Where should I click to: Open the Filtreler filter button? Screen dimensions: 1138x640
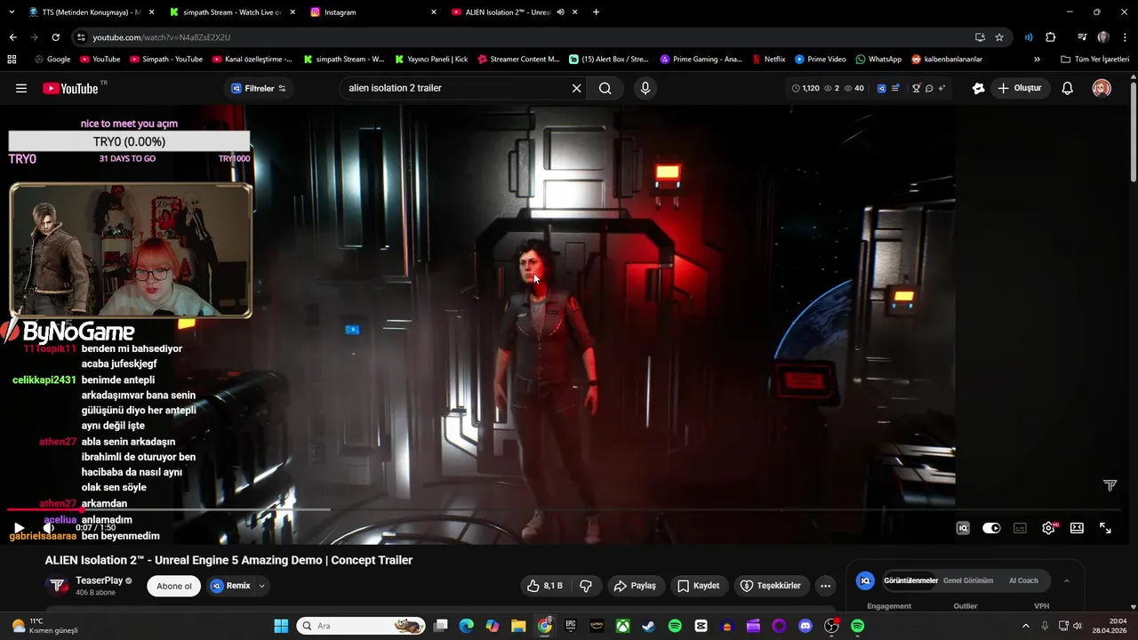coord(259,88)
